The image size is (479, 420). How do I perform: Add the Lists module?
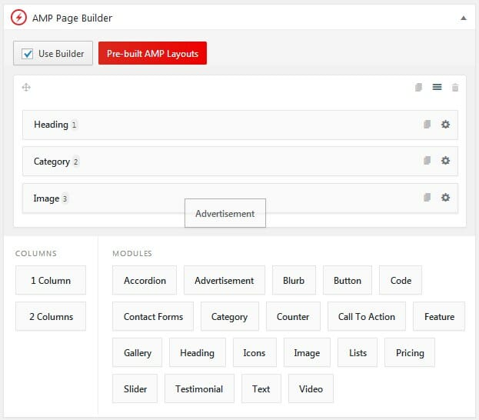[358, 352]
